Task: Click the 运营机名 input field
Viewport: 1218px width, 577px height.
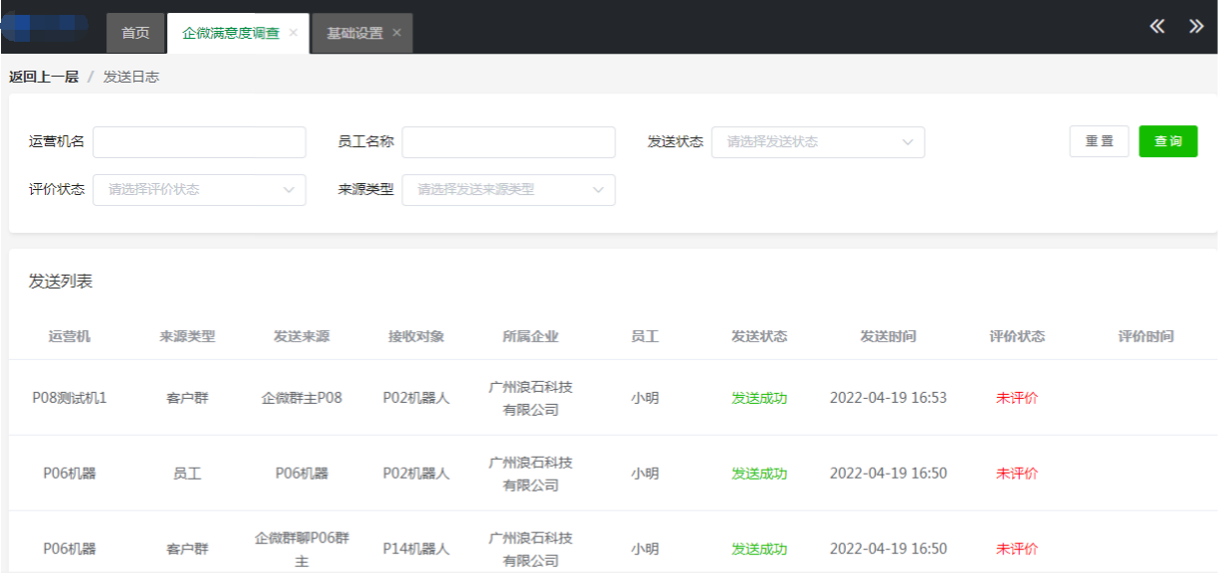Action: click(199, 142)
